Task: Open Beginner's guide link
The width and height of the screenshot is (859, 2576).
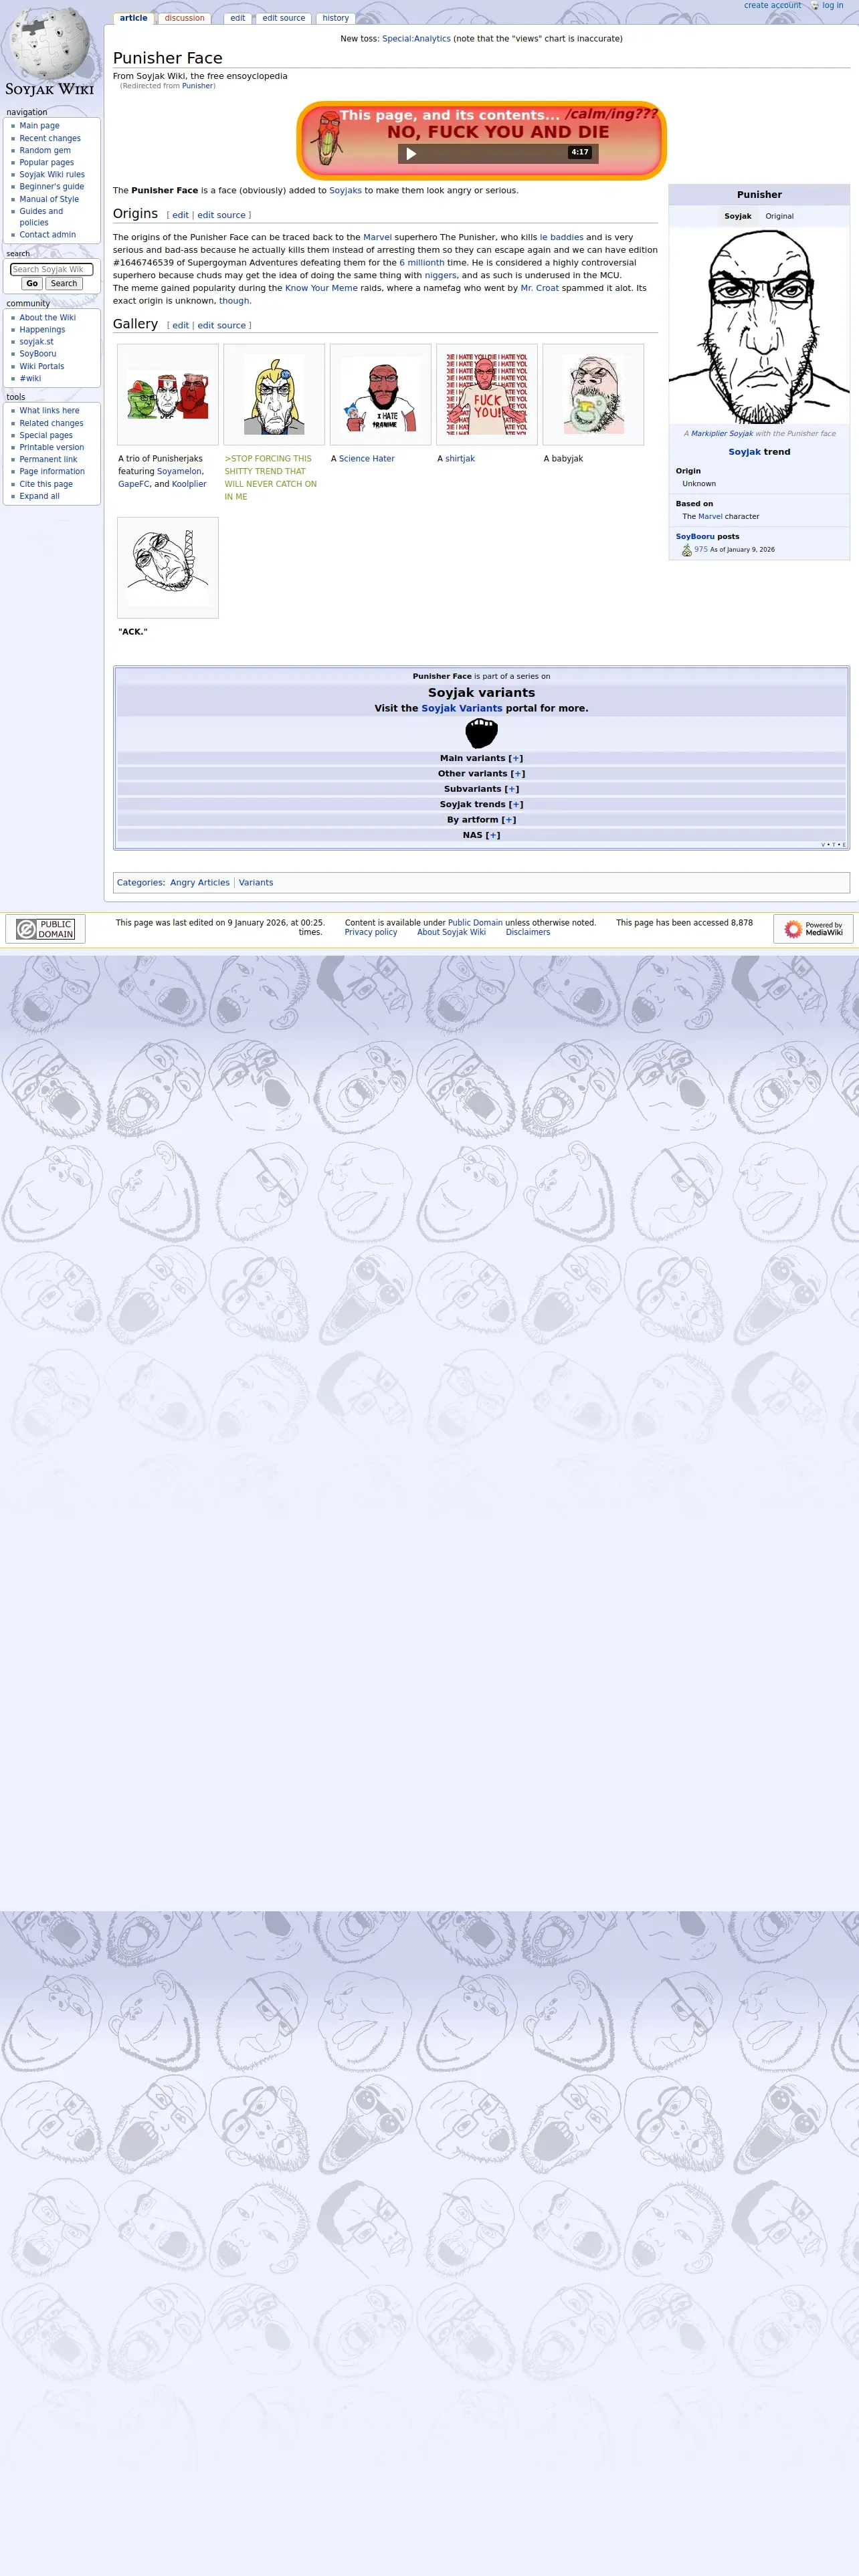Action: (x=52, y=187)
